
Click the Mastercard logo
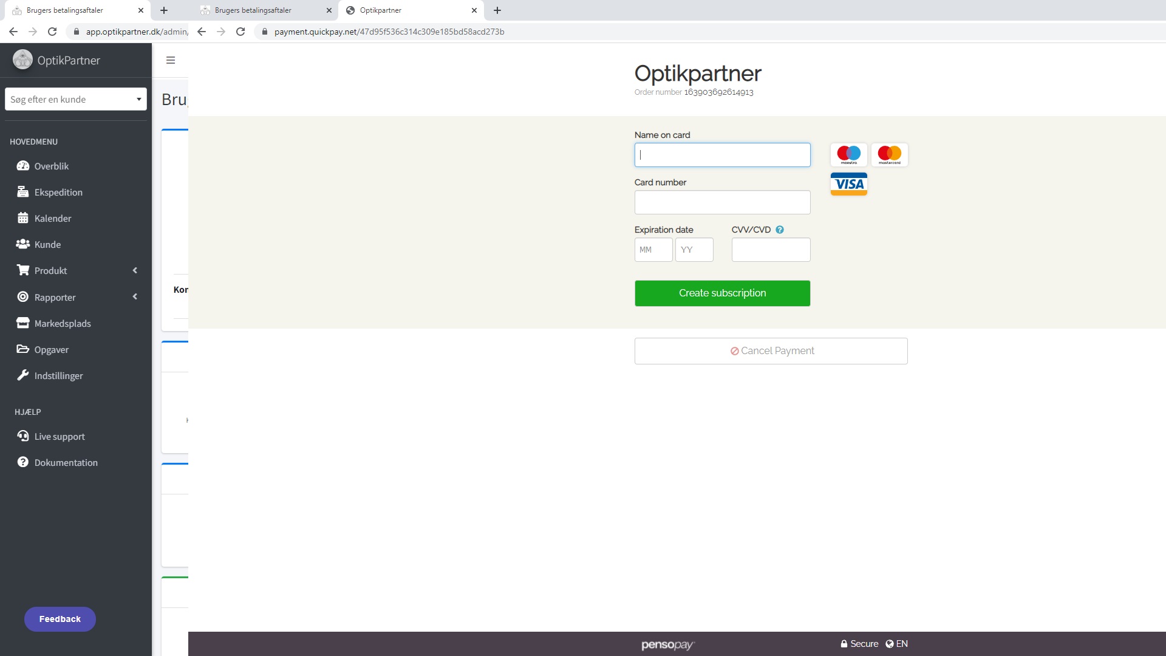pos(889,155)
